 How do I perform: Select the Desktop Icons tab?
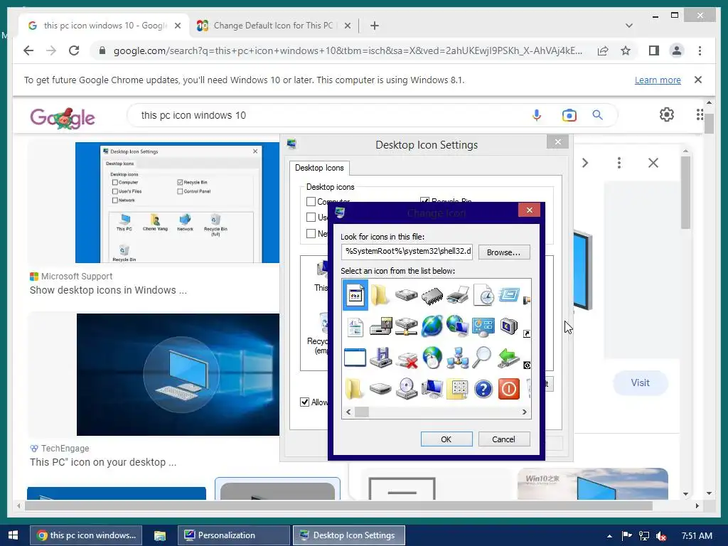[x=319, y=168]
